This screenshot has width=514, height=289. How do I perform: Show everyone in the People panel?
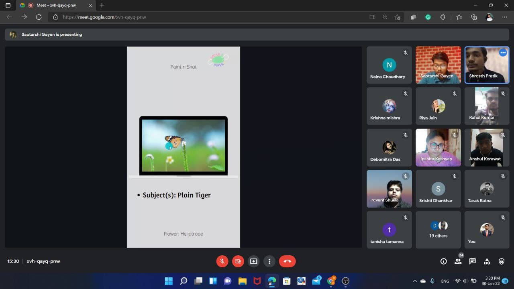coord(458,261)
